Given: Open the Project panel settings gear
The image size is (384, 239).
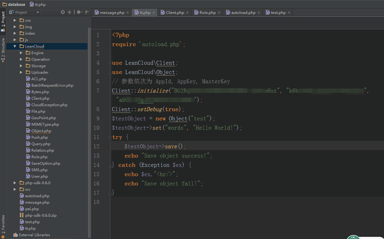Looking at the screenshot, I should (78, 12).
